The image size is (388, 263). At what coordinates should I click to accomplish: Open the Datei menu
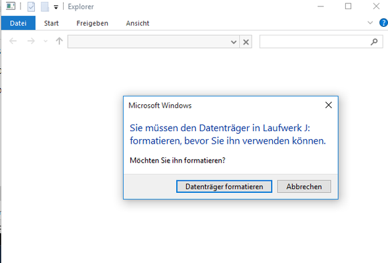(x=18, y=23)
